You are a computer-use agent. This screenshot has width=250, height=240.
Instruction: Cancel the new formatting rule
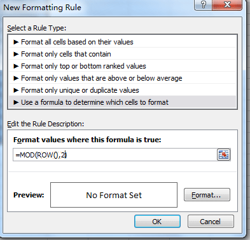click(x=211, y=222)
